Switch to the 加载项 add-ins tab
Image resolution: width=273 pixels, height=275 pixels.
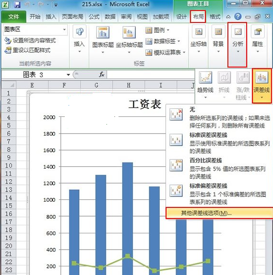click(x=161, y=17)
